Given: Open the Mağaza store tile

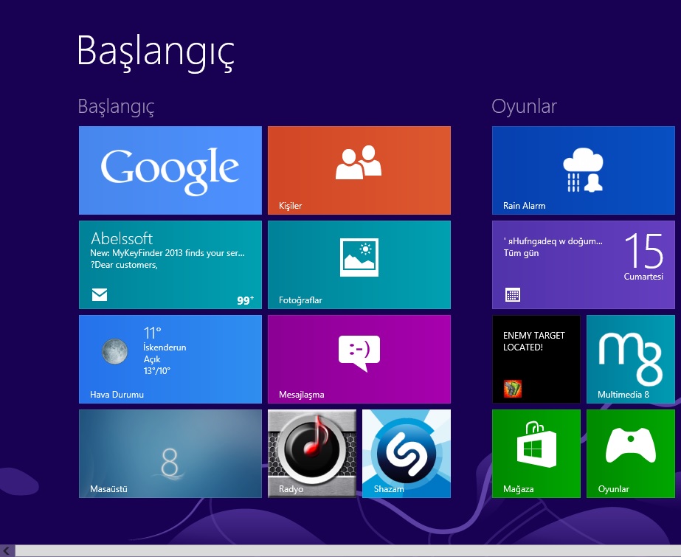Looking at the screenshot, I should (x=536, y=454).
